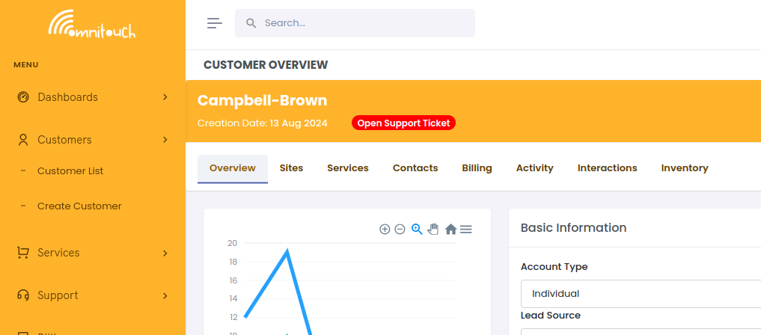Open the chart hamburger menu
This screenshot has width=761, height=335.
(466, 230)
